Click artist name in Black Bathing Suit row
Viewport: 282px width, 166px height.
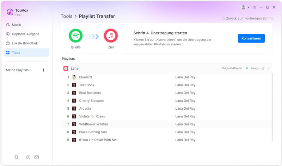pyautogui.click(x=185, y=132)
